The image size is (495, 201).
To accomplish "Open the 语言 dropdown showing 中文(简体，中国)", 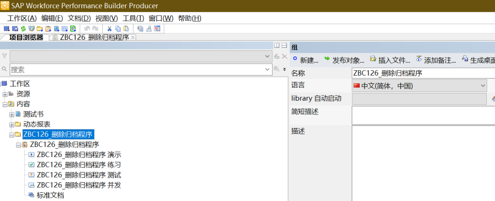I will [419, 86].
